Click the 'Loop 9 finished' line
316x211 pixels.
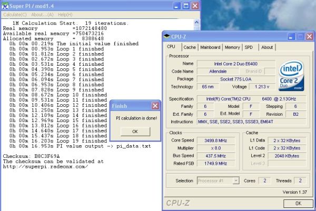[57, 90]
